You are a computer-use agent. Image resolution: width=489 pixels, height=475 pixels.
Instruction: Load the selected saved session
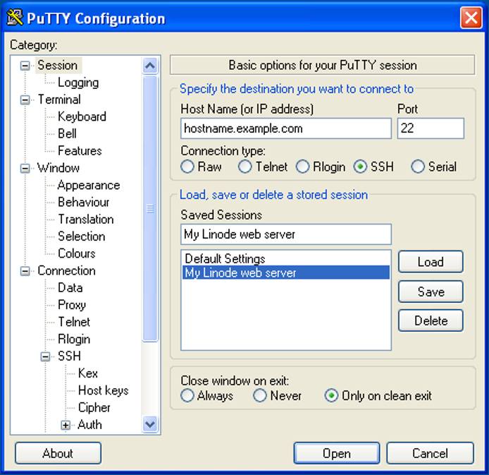click(x=430, y=262)
